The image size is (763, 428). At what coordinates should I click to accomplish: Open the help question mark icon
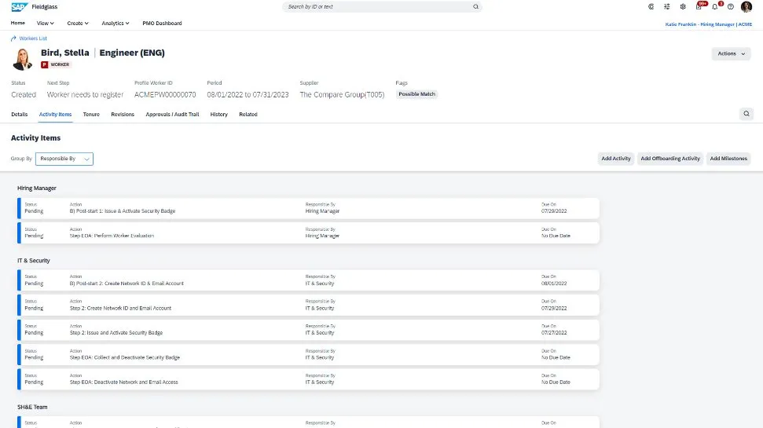point(731,6)
